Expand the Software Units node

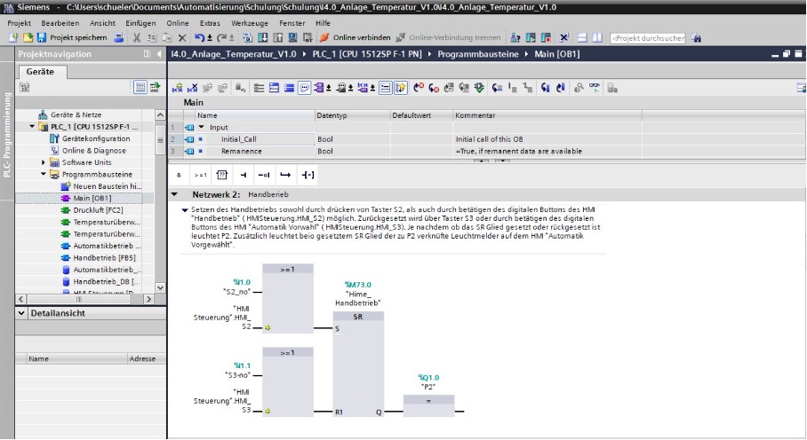coord(44,162)
